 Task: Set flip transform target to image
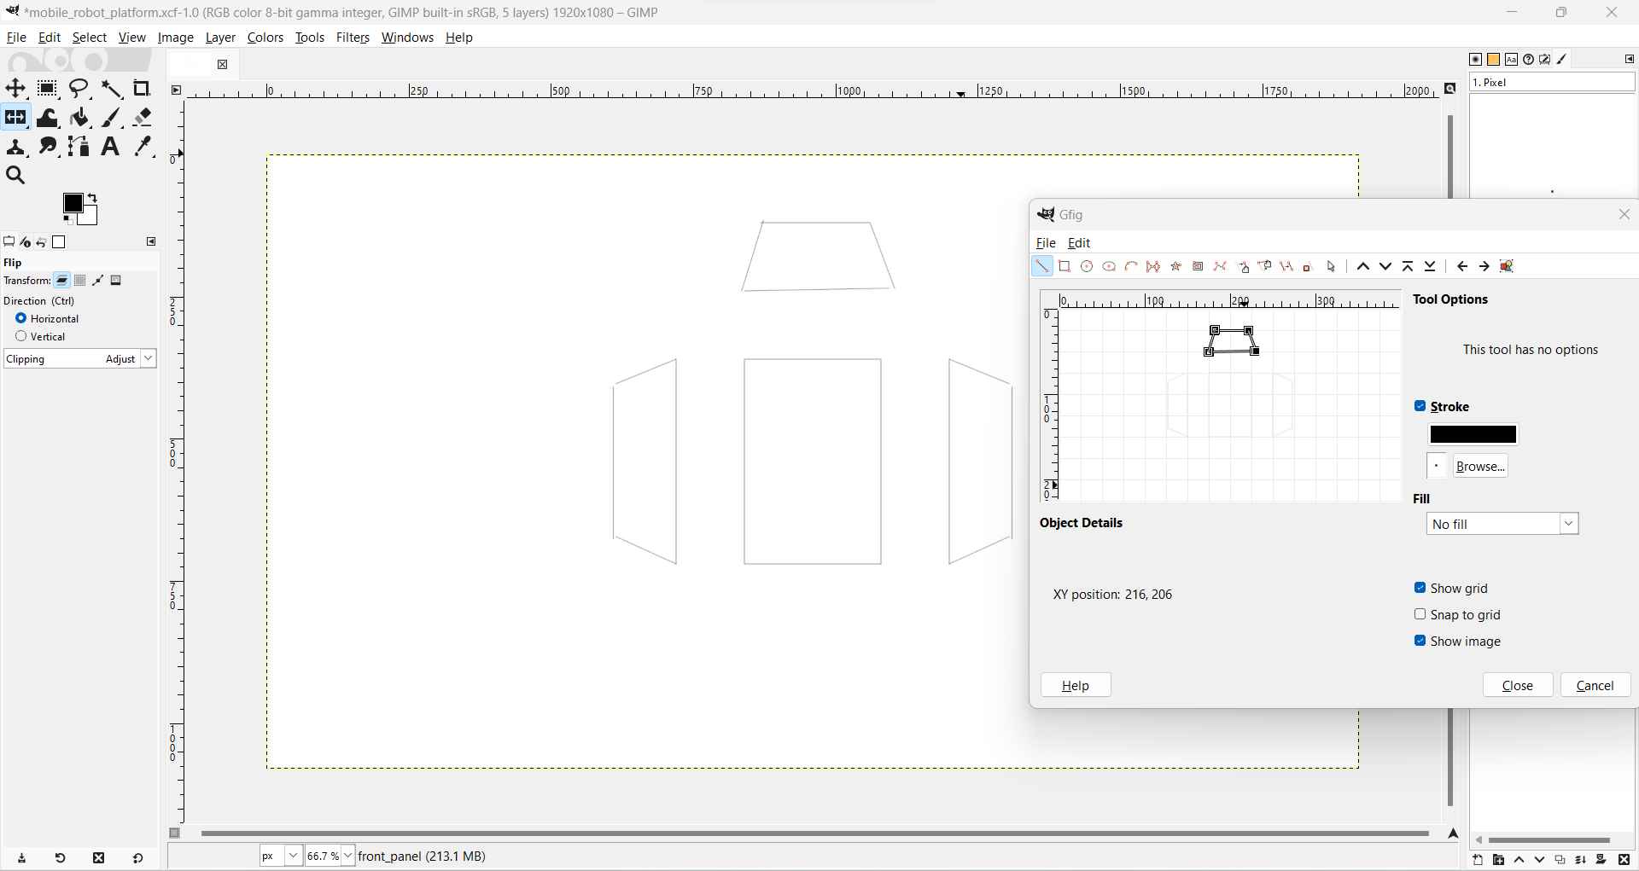point(117,281)
